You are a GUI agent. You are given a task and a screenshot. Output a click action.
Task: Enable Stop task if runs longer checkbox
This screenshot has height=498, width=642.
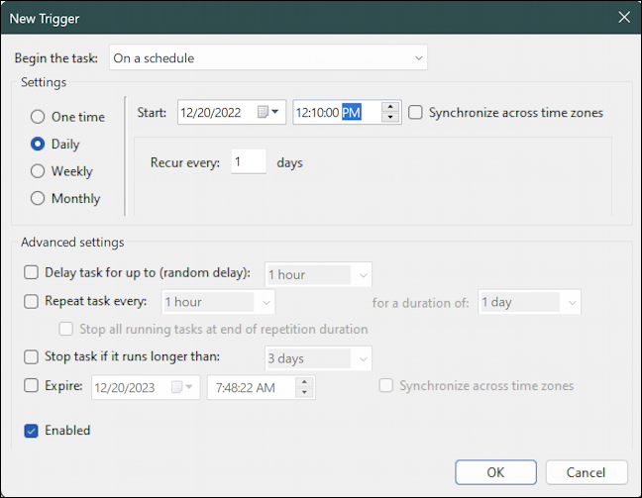(31, 356)
